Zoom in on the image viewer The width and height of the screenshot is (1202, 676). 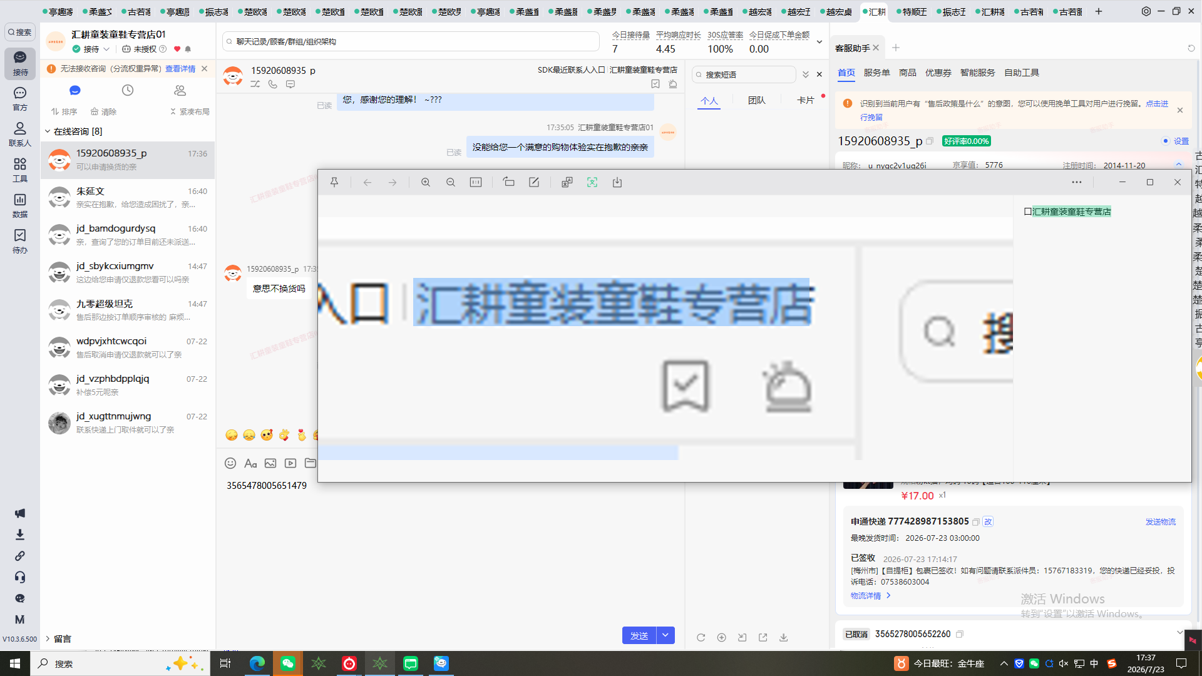pyautogui.click(x=426, y=182)
